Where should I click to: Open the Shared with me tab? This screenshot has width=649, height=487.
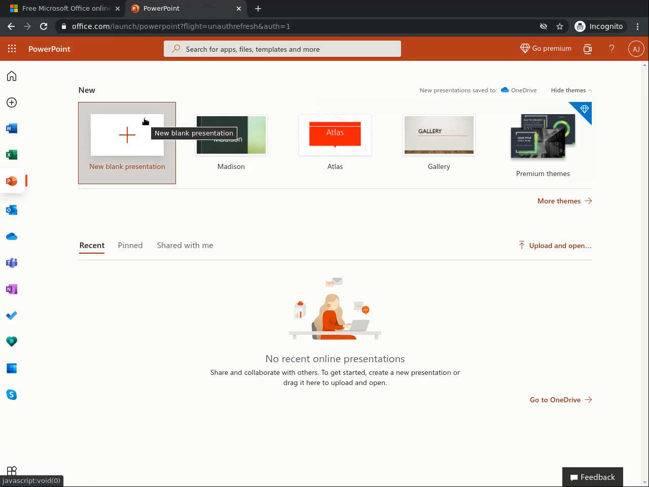coord(185,246)
